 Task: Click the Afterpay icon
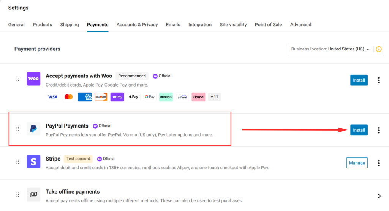(166, 97)
